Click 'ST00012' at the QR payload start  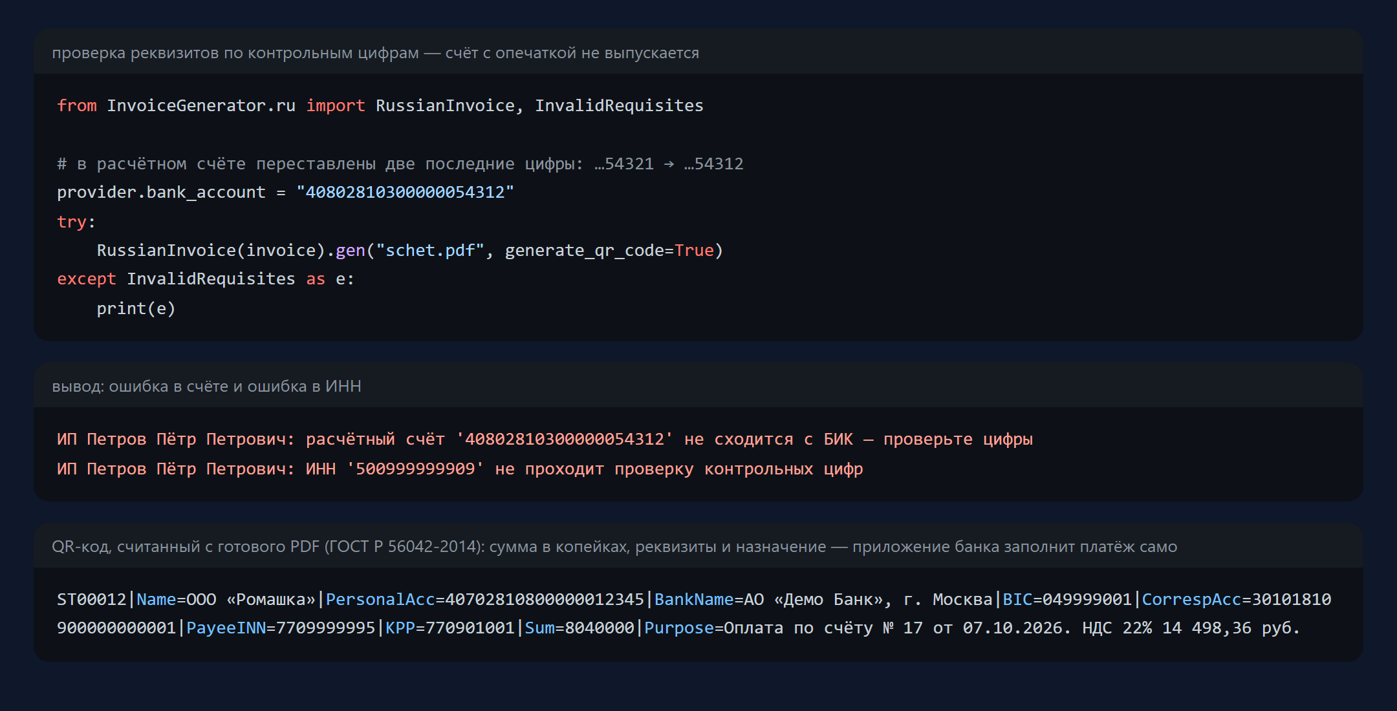[91, 599]
